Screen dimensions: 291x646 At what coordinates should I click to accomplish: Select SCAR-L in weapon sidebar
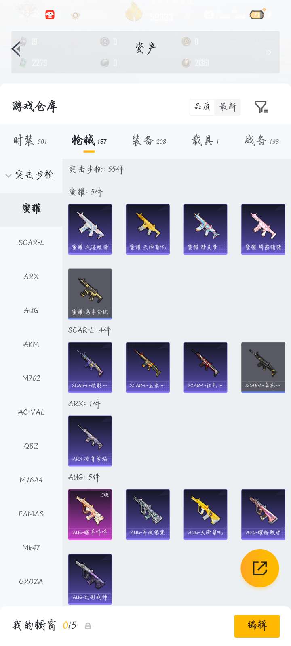point(31,243)
